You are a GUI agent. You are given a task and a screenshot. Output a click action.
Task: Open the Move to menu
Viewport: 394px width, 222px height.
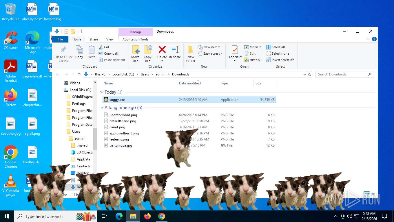click(x=135, y=54)
